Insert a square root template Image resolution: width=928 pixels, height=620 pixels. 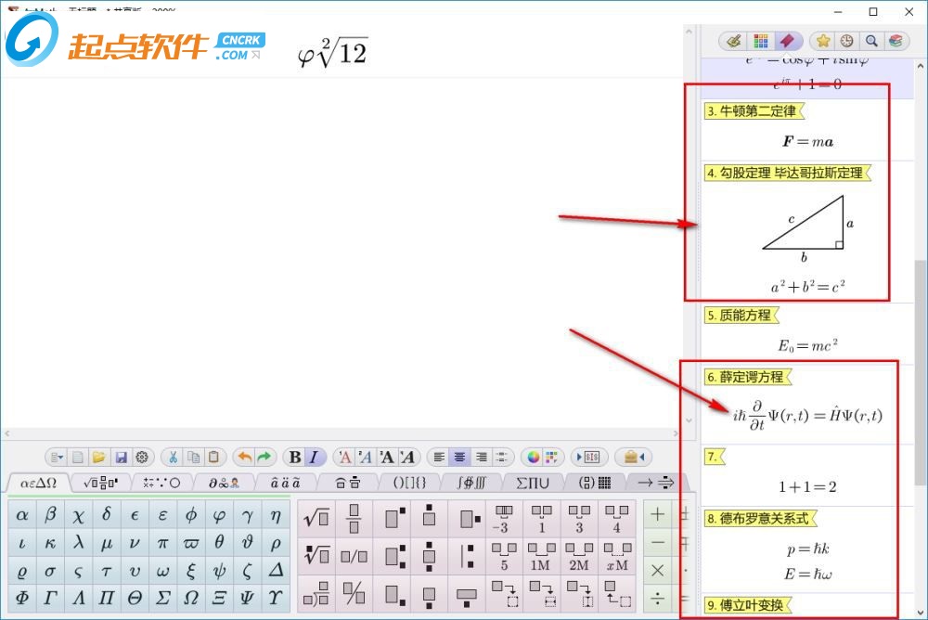click(316, 519)
